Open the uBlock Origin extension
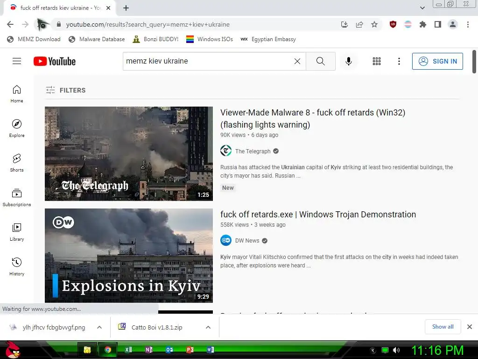 tap(393, 24)
